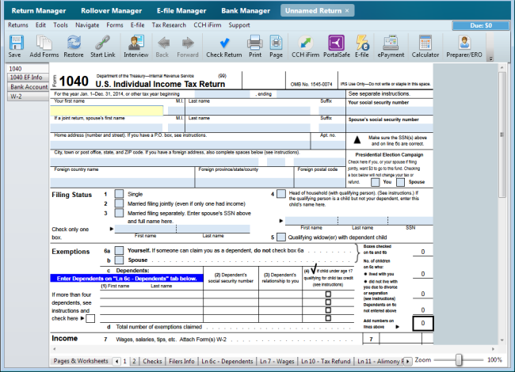The width and height of the screenshot is (515, 372).
Task: Click the E-file toolbar icon
Action: pos(362,46)
